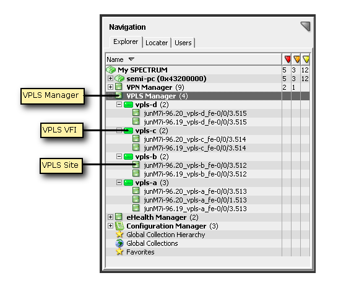Click the Configuration Manager icon

119,225
